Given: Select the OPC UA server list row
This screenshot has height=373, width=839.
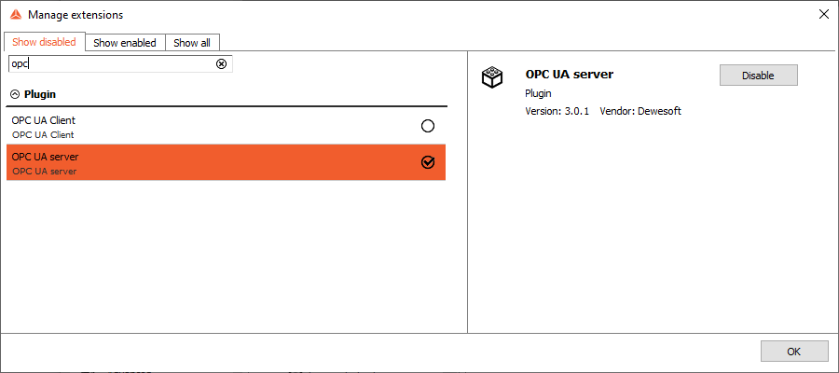Looking at the screenshot, I should (226, 162).
